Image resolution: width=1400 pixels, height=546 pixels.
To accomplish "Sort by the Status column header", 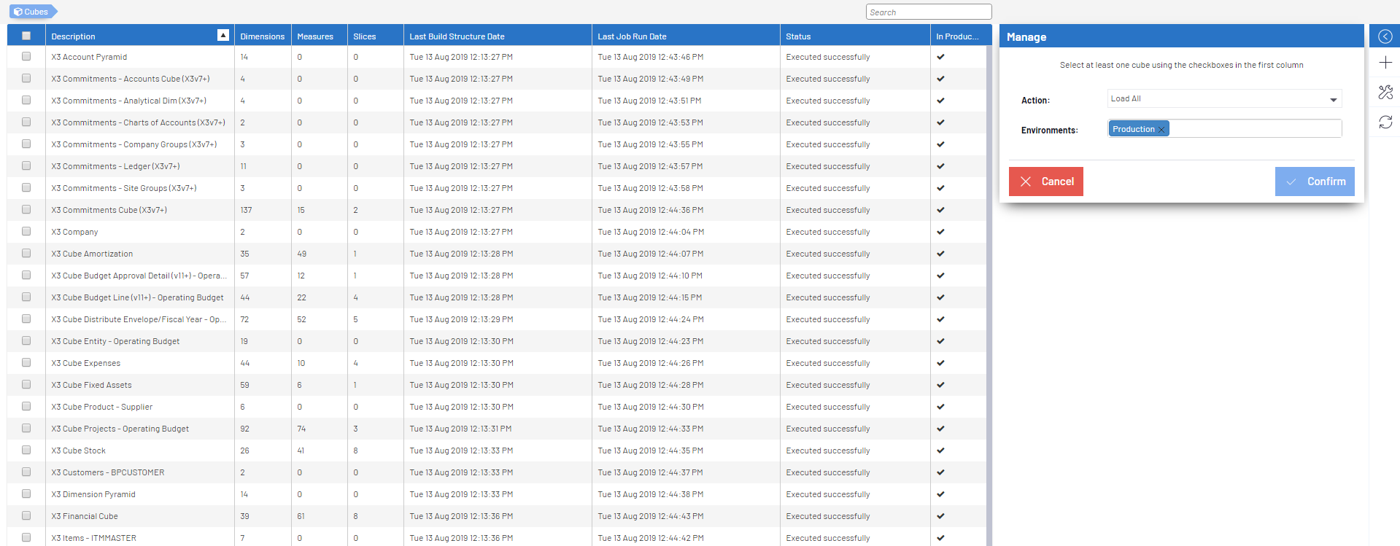I will click(798, 36).
